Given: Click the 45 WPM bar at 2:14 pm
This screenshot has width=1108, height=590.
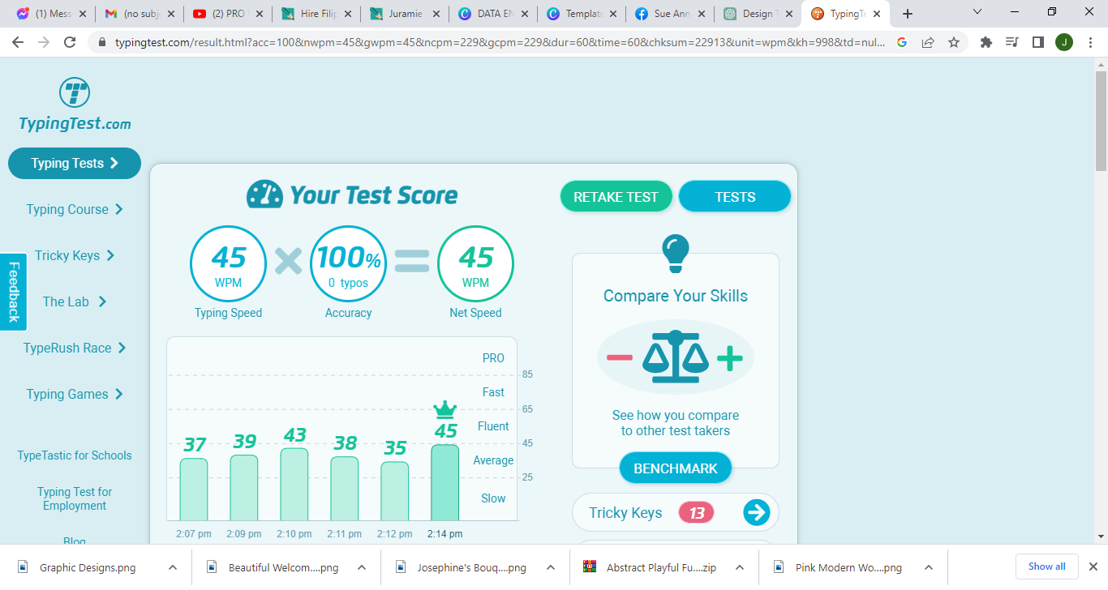Looking at the screenshot, I should [x=445, y=482].
